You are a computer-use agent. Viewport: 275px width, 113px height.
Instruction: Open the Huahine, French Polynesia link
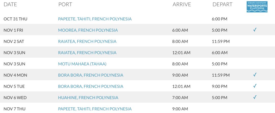tap(88, 98)
